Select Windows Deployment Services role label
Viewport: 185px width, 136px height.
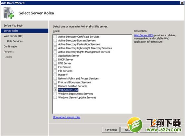point(76,94)
